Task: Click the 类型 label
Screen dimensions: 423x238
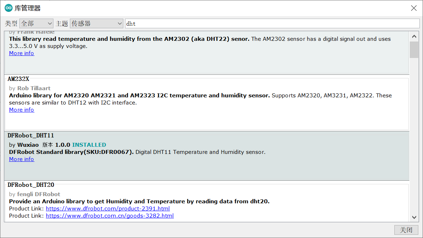Action: [11, 24]
